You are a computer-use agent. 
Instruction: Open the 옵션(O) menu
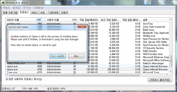pos(17,8)
